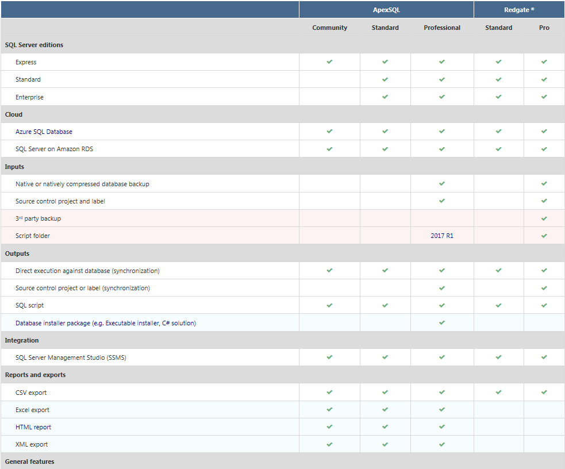Click XML export checkmark under ApexSQL Community
565x469 pixels.
[x=329, y=444]
